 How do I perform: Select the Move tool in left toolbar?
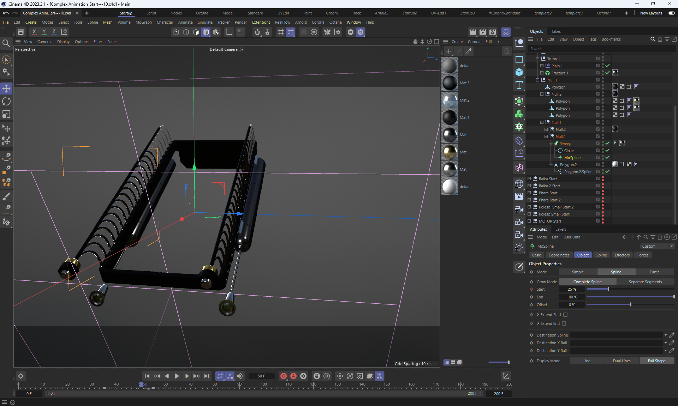tap(6, 88)
